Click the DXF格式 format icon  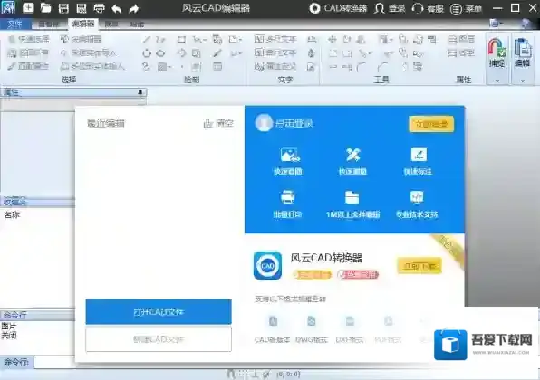(350, 321)
